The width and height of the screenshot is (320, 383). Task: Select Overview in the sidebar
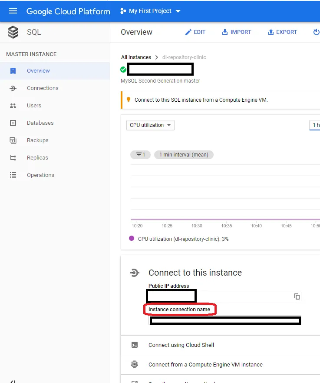[55, 70]
